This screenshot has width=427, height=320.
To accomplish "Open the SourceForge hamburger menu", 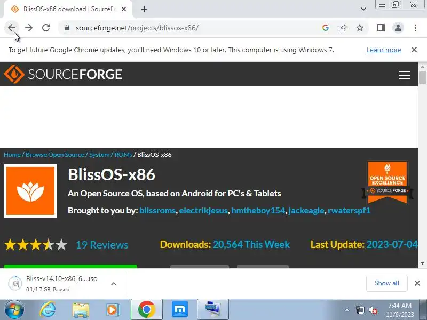I will tap(405, 75).
